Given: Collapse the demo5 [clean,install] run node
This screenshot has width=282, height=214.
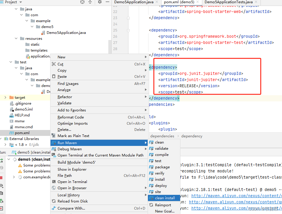Looking at the screenshot, I should [9, 159].
